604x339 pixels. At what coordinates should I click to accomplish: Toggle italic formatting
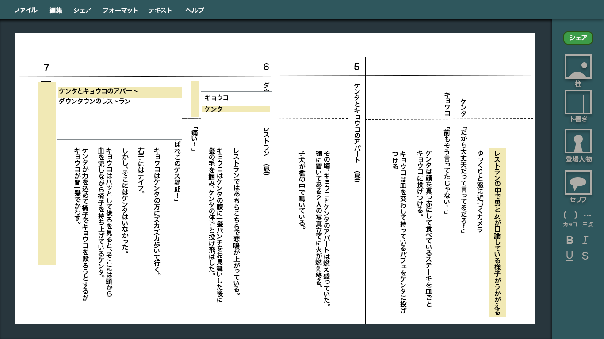click(x=585, y=240)
